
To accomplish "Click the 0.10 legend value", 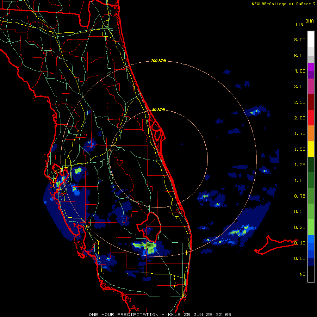I will coord(300,243).
